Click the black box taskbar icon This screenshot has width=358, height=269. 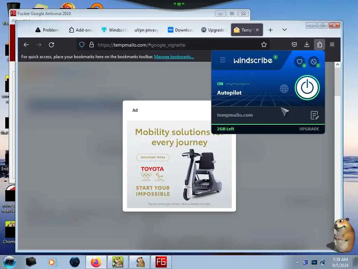tap(31, 262)
